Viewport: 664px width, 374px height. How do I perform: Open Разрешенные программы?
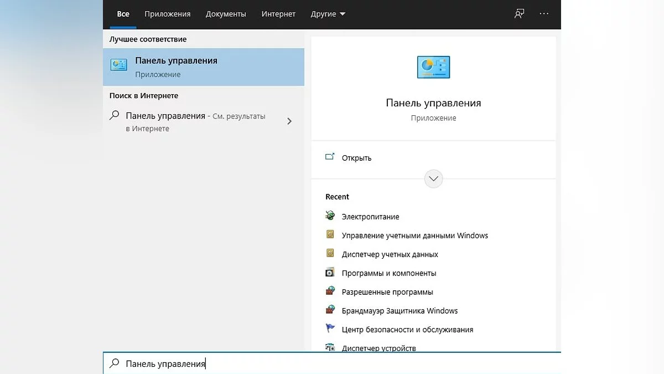(x=387, y=292)
